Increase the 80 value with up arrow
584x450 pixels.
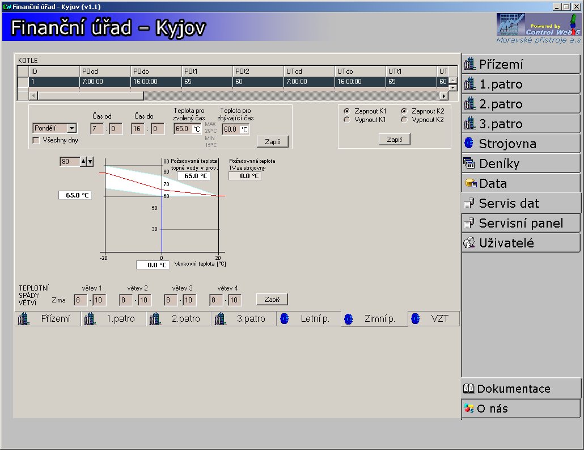[83, 162]
